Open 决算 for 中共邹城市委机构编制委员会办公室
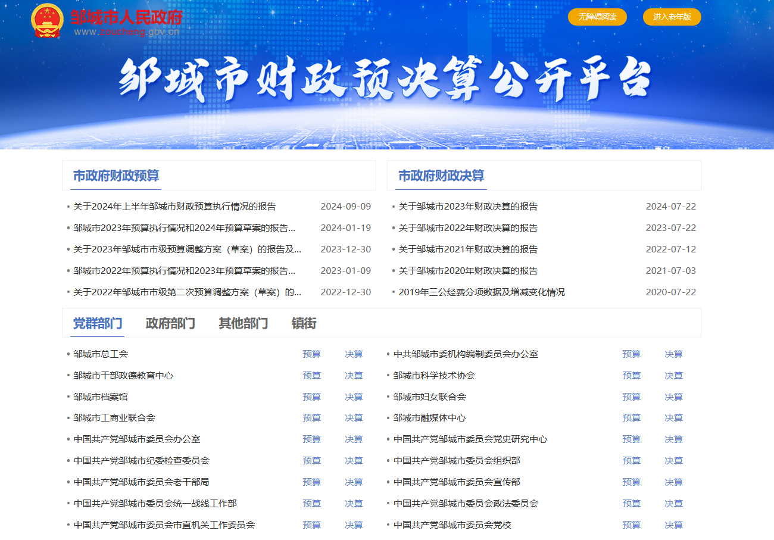The image size is (774, 540). (674, 354)
